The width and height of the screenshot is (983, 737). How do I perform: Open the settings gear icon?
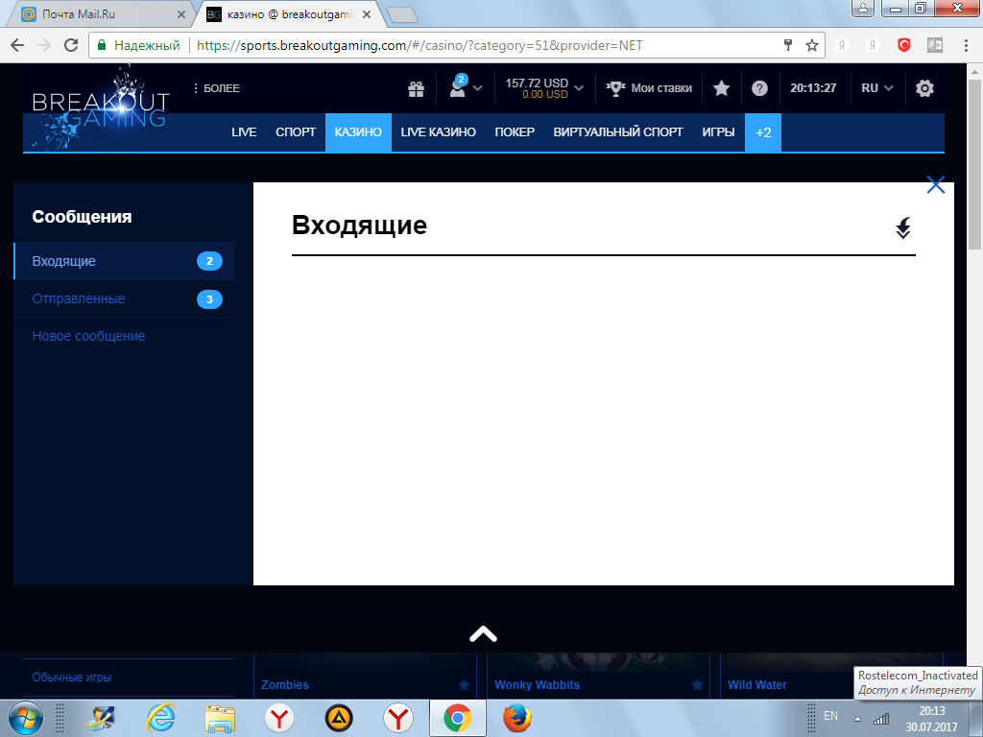(x=924, y=88)
